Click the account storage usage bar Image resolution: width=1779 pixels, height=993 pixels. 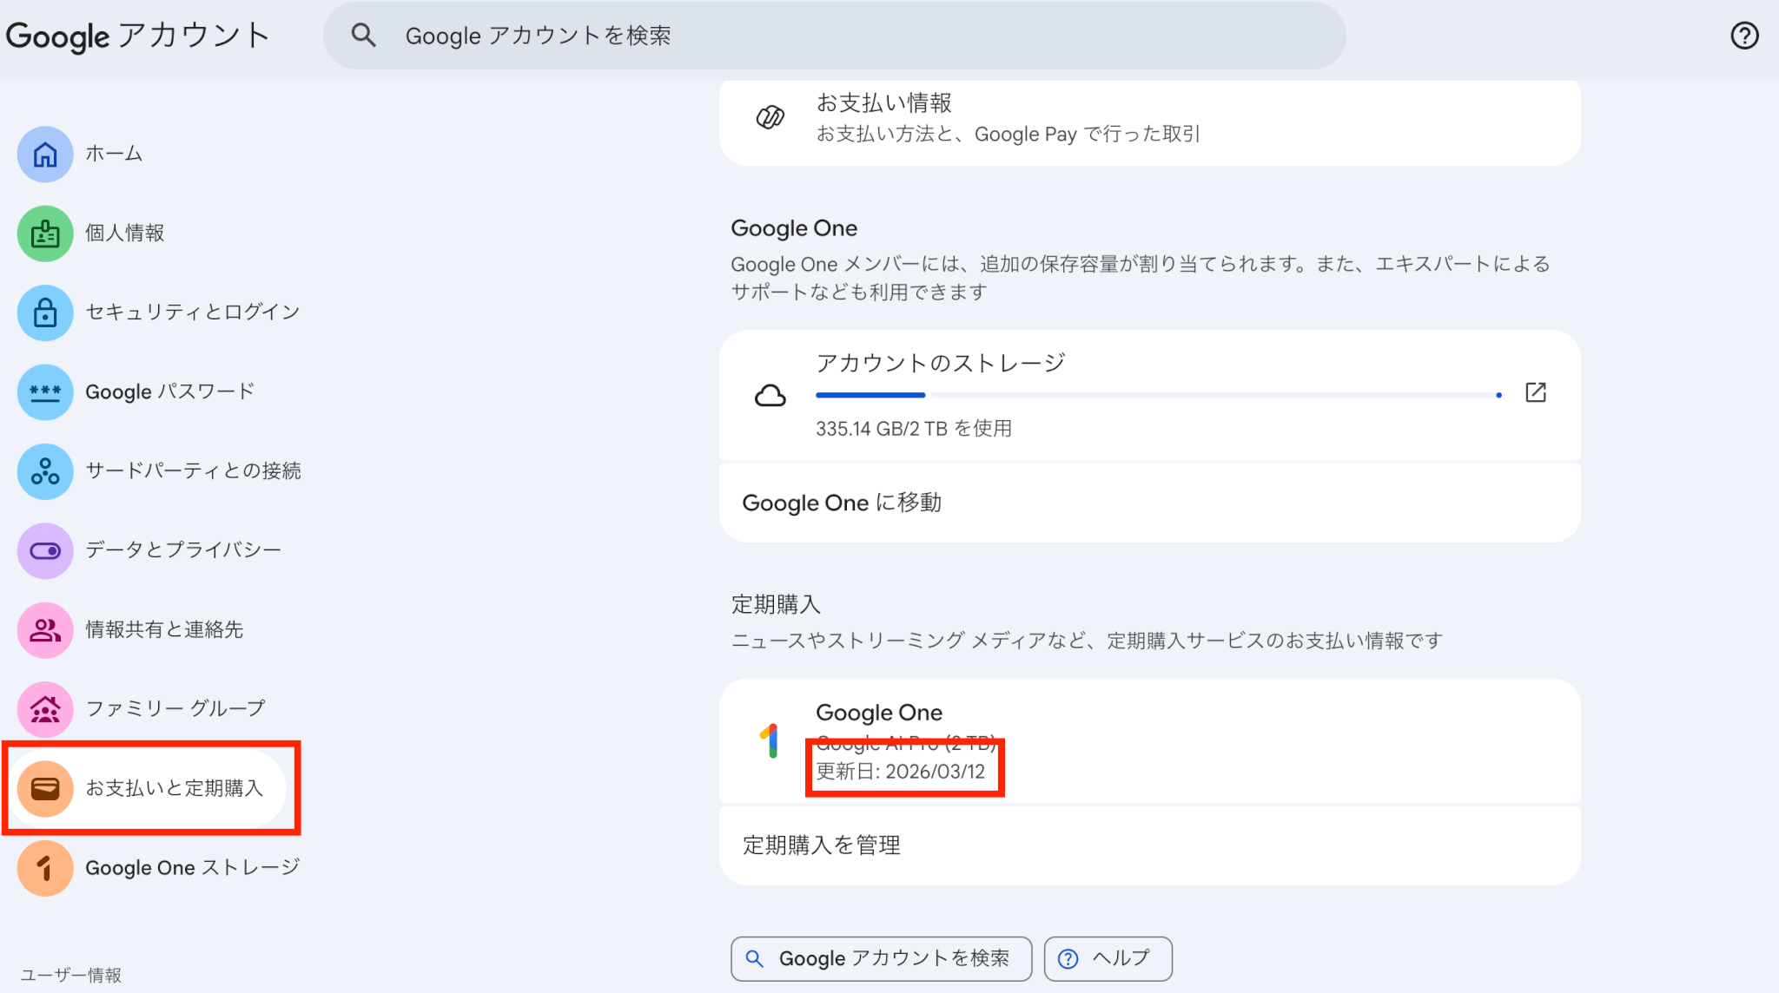[x=1155, y=395]
